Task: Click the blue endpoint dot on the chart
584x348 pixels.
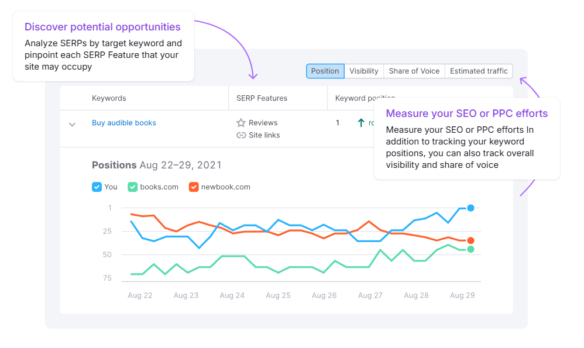Action: [x=470, y=208]
